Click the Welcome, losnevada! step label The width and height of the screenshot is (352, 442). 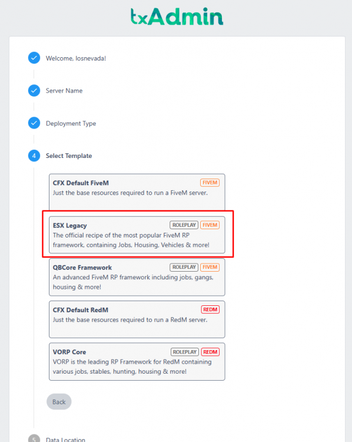pyautogui.click(x=76, y=58)
